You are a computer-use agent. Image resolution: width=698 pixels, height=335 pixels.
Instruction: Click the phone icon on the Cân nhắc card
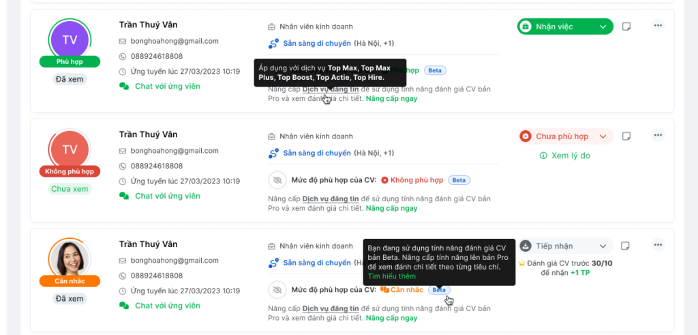[123, 276]
